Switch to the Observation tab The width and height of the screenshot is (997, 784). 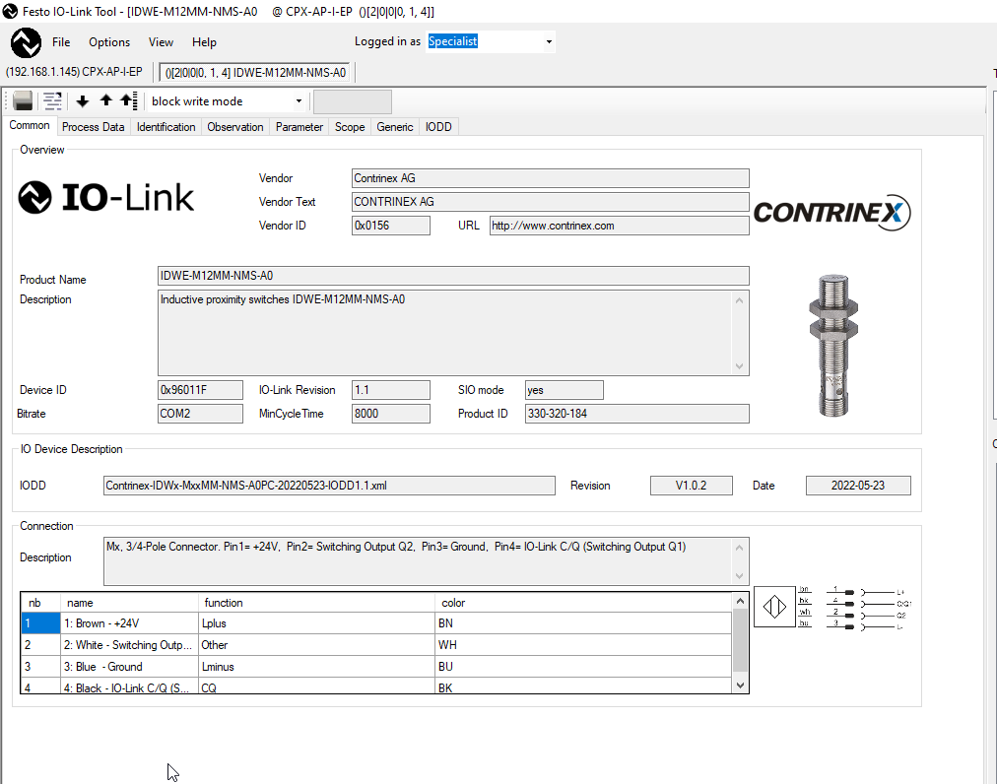(235, 126)
